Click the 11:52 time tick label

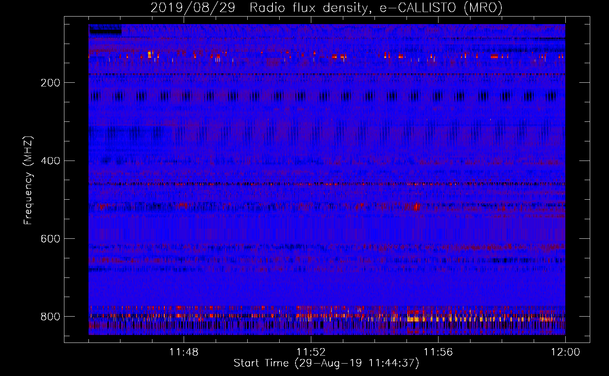pyautogui.click(x=311, y=352)
